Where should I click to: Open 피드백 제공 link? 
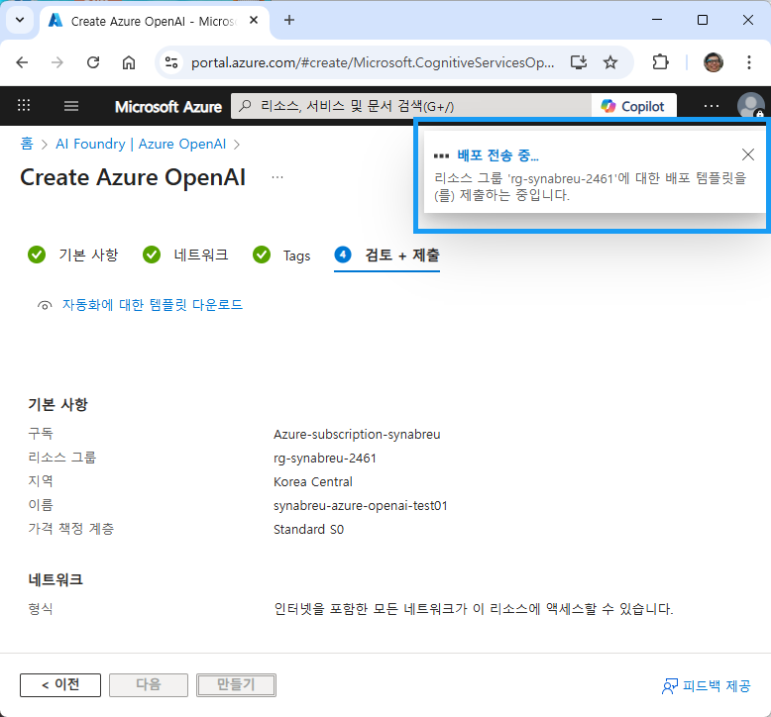[707, 685]
